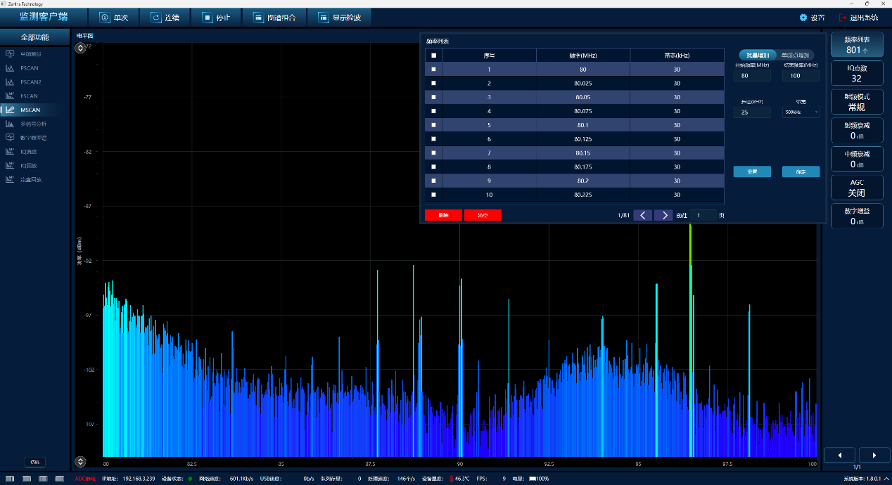Click the right red button under frequency table
The image size is (892, 485).
click(483, 215)
